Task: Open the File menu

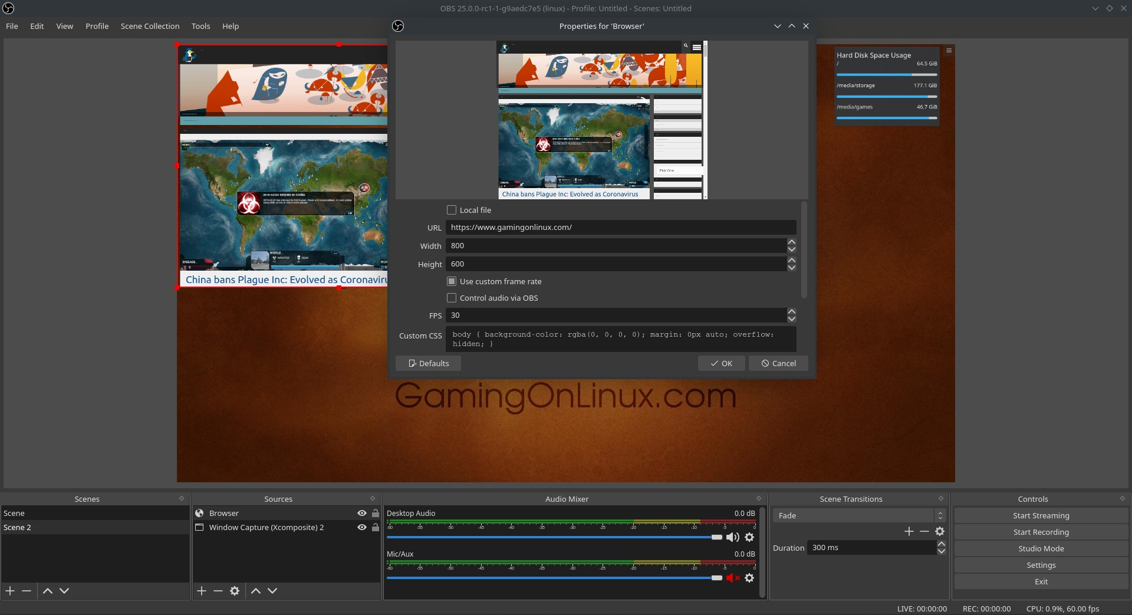Action: tap(12, 26)
